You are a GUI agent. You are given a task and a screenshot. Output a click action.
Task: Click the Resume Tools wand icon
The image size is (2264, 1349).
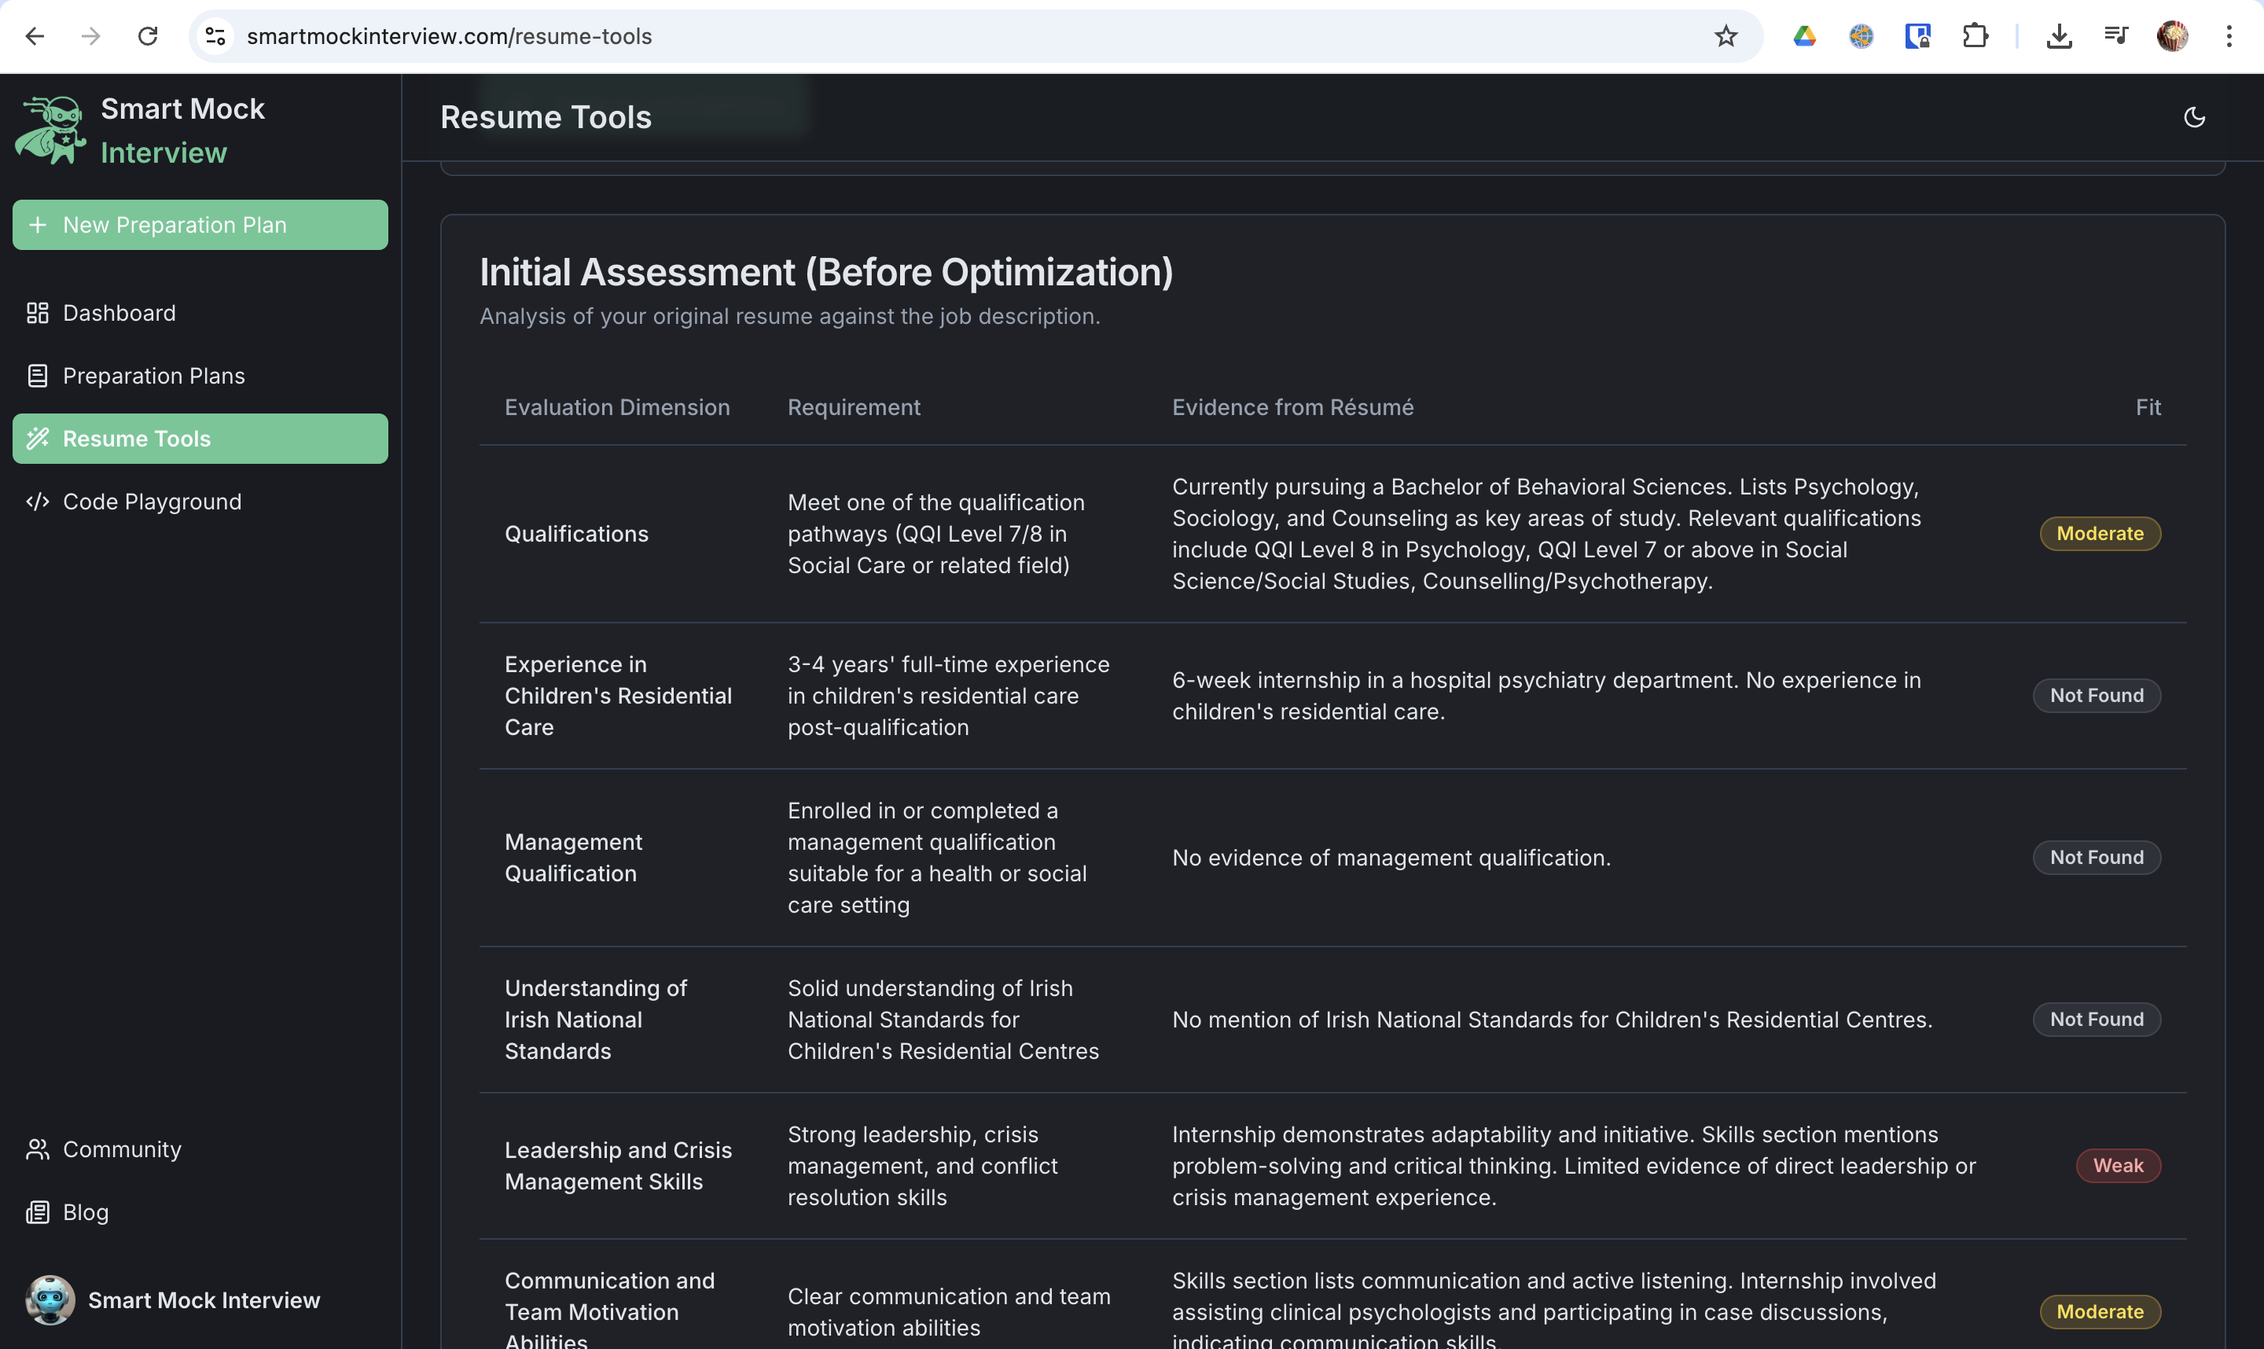[x=37, y=438]
